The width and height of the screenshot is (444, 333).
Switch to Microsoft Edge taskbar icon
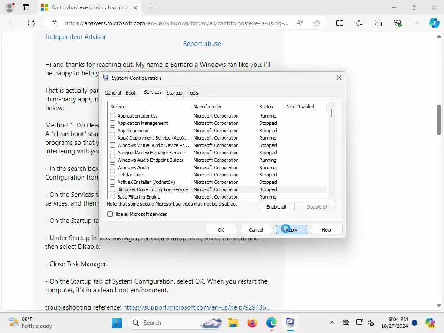tap(271, 323)
